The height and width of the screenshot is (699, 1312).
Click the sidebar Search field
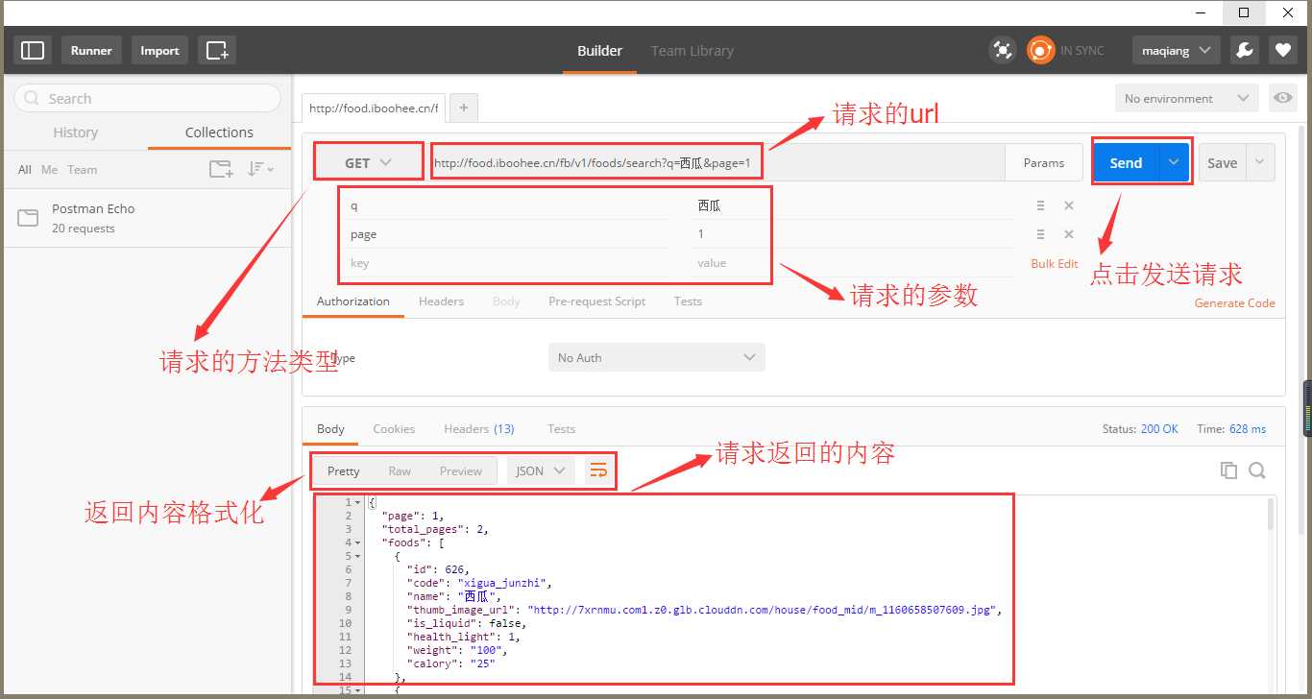coord(147,98)
